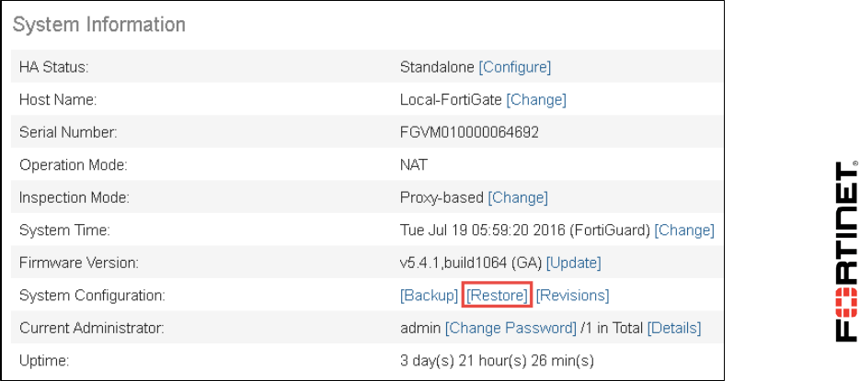Image resolution: width=860 pixels, height=381 pixels.
Task: Click the Local-FortiGate host name text
Action: [x=451, y=100]
